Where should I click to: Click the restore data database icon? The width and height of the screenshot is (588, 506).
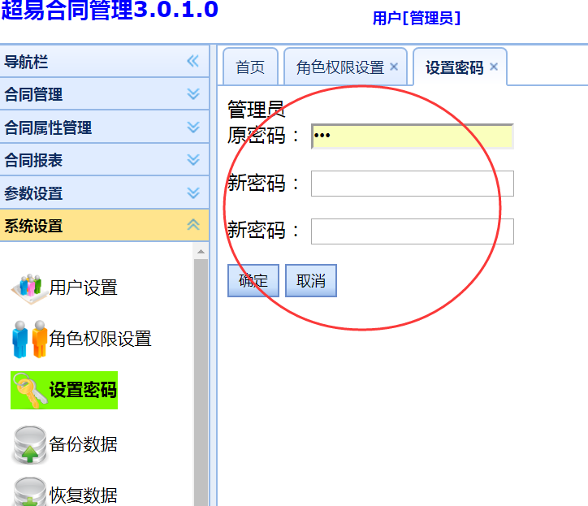29,493
